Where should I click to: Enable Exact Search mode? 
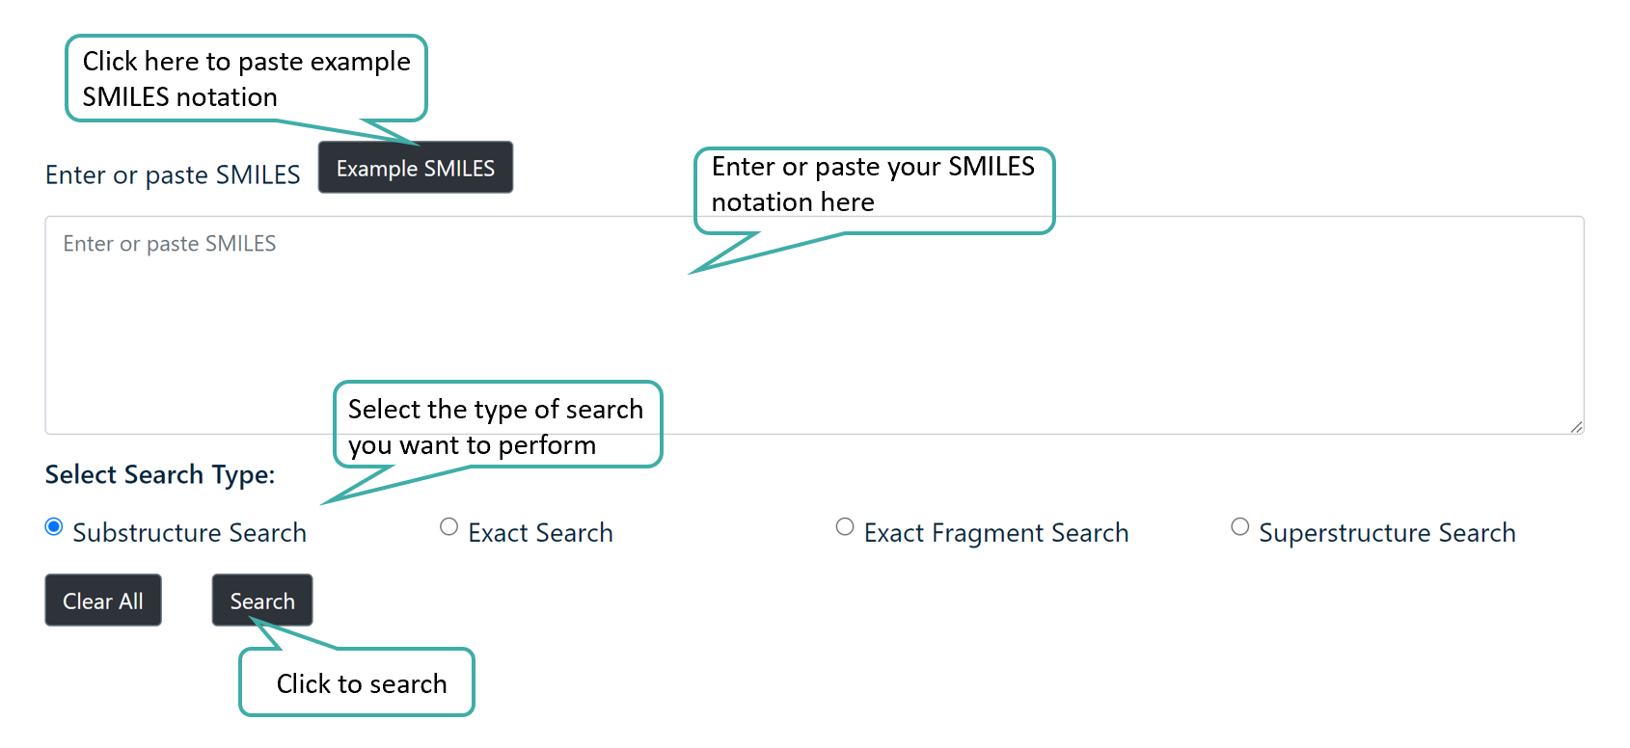tap(448, 526)
